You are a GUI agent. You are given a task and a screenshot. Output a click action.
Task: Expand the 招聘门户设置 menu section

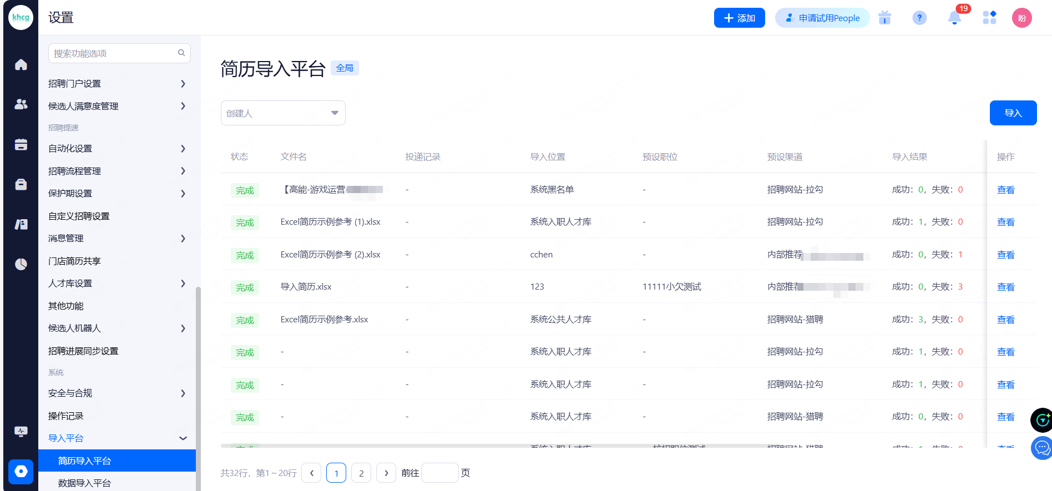117,84
